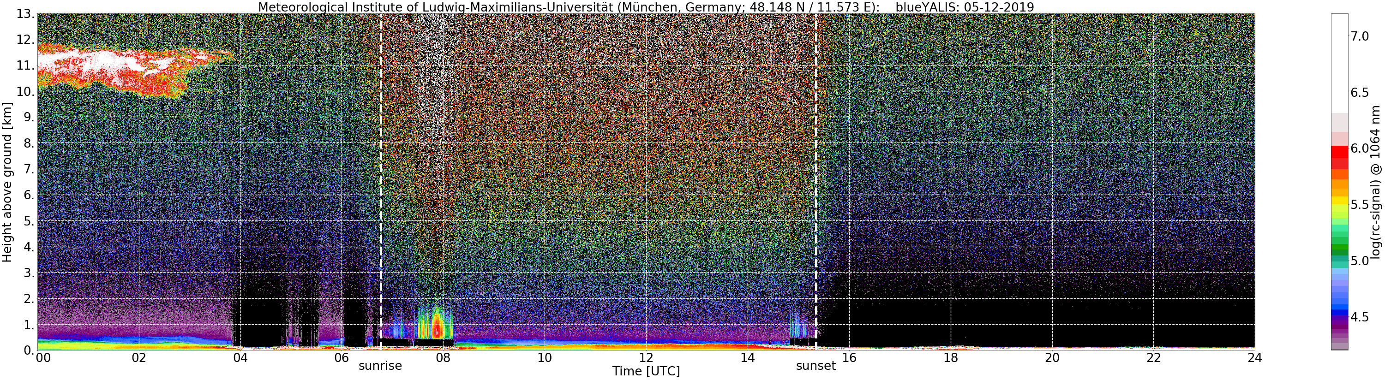Screen dimensions: 1385x380
Task: Click the colorbar '5.5' value label
Action: pos(1359,205)
